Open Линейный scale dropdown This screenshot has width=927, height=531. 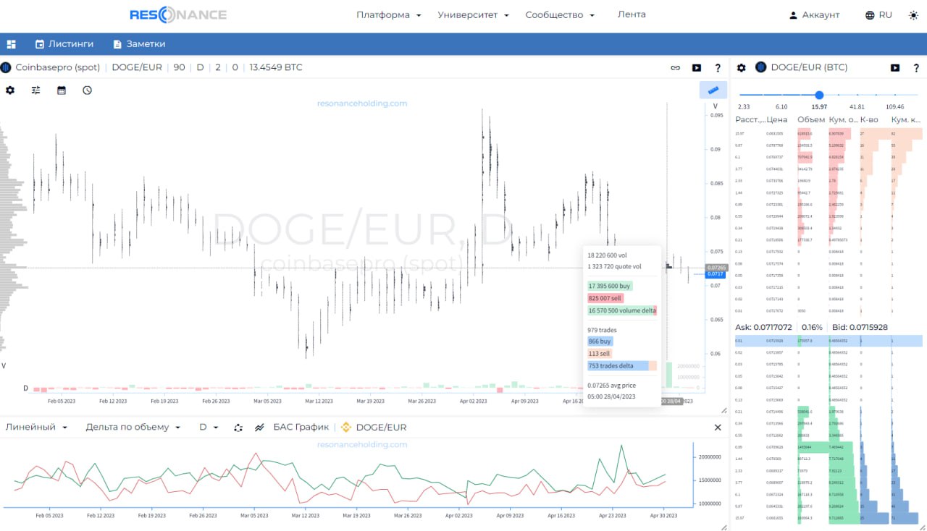36,428
